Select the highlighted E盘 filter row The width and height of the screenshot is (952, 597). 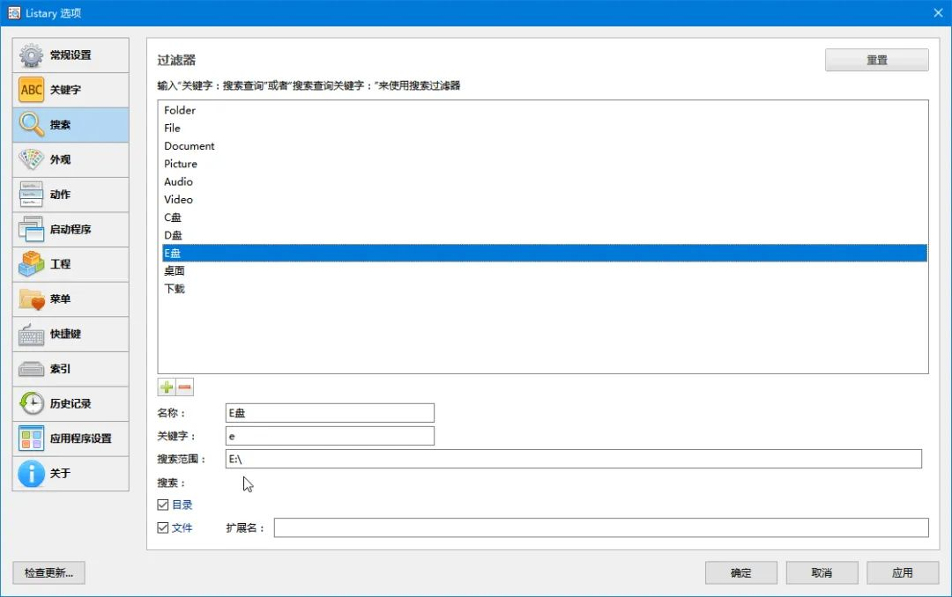click(x=545, y=253)
